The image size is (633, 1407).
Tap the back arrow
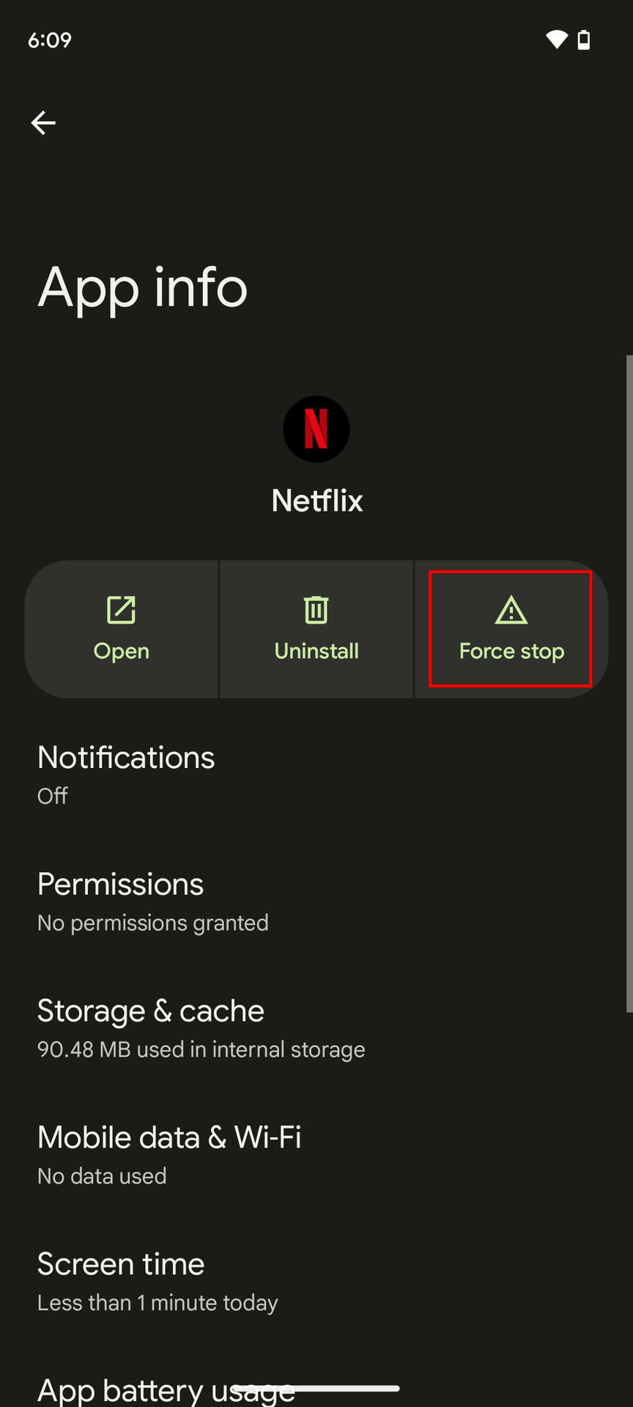(x=43, y=122)
